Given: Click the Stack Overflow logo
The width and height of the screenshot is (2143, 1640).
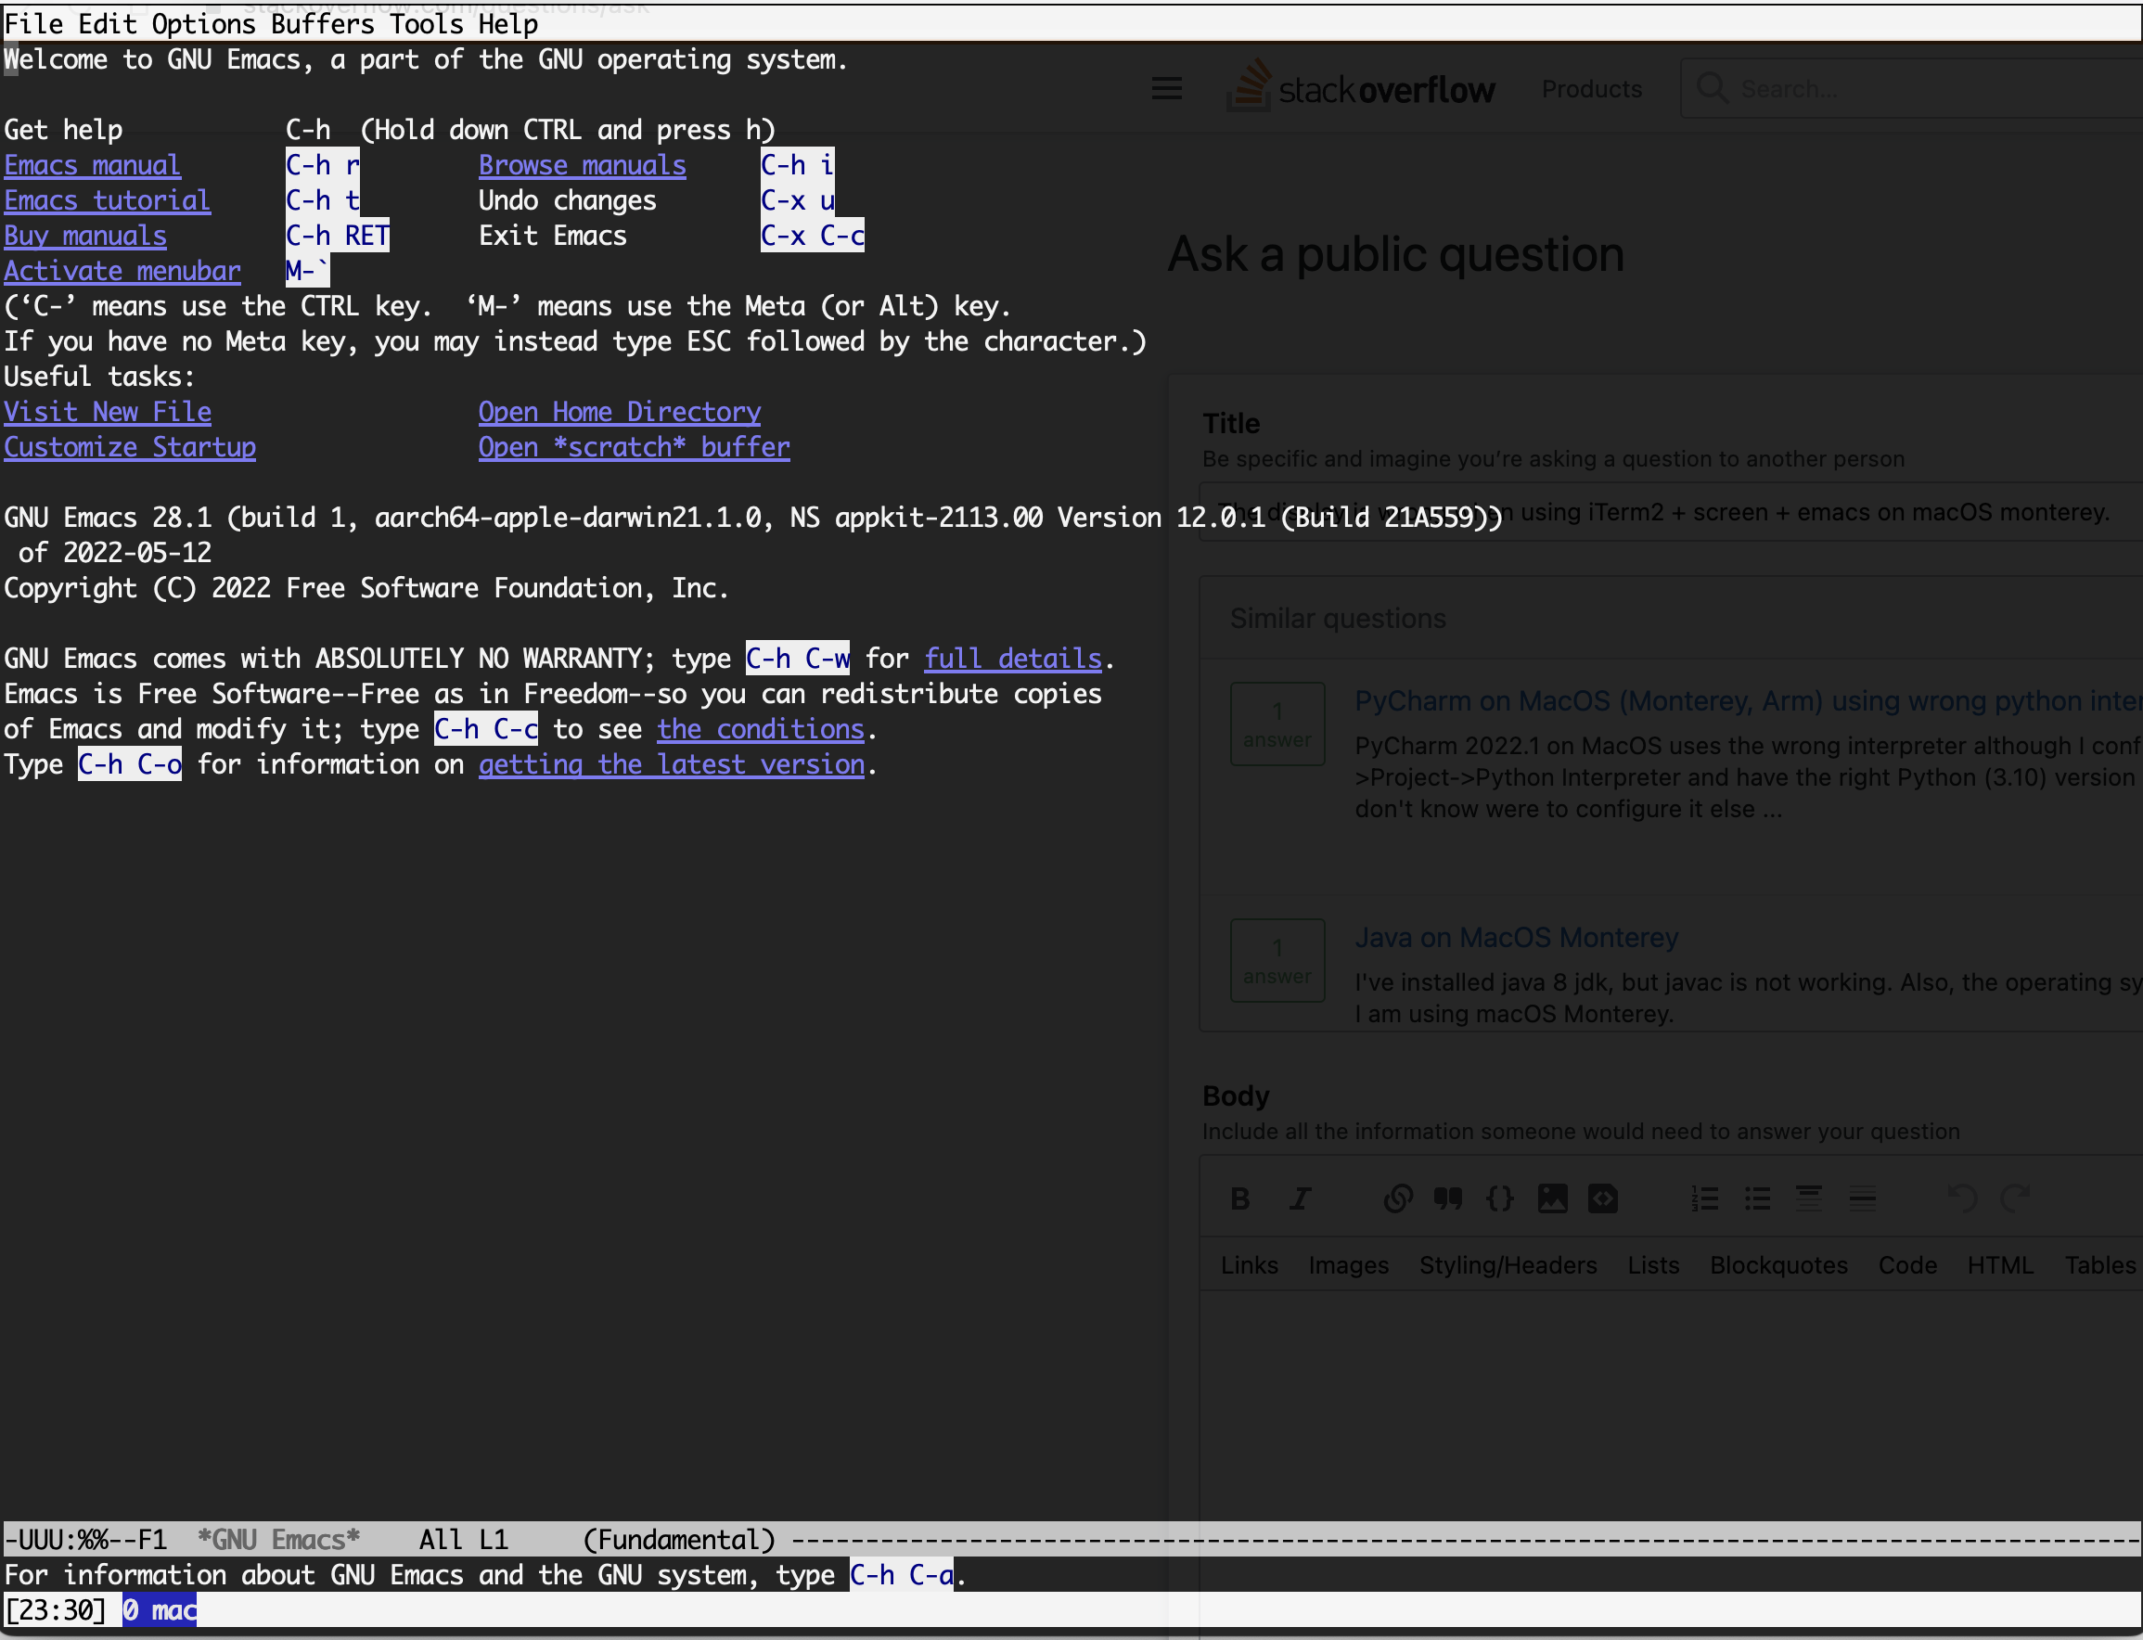Looking at the screenshot, I should pos(1361,86).
